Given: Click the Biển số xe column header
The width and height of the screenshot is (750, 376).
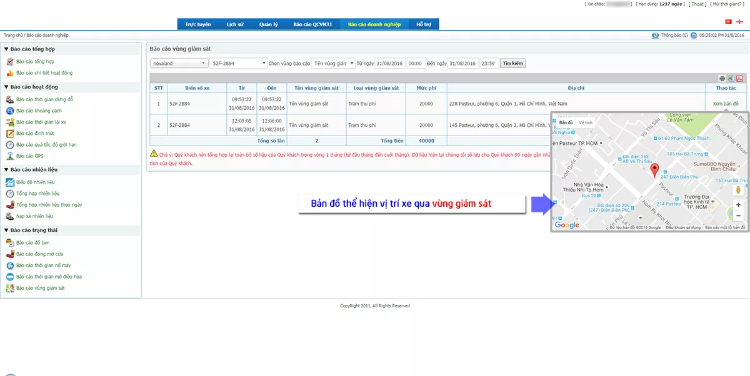Looking at the screenshot, I should pos(197,88).
